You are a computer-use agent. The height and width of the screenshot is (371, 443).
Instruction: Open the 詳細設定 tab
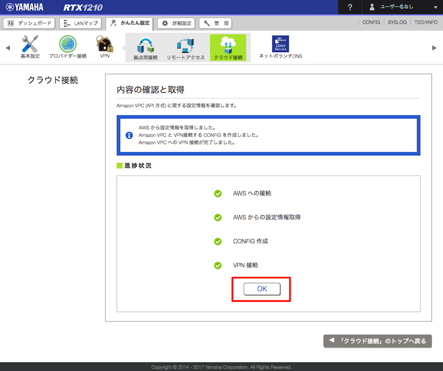click(176, 23)
